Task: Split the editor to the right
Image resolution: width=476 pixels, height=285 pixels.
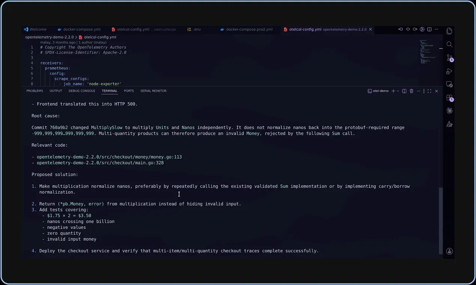Action: [x=430, y=29]
